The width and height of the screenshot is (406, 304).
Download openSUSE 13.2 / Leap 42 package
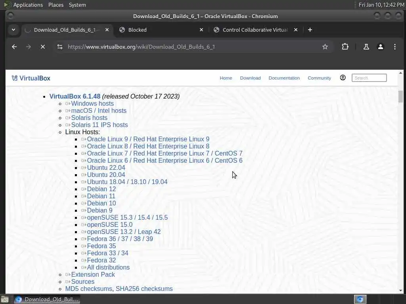124,232
